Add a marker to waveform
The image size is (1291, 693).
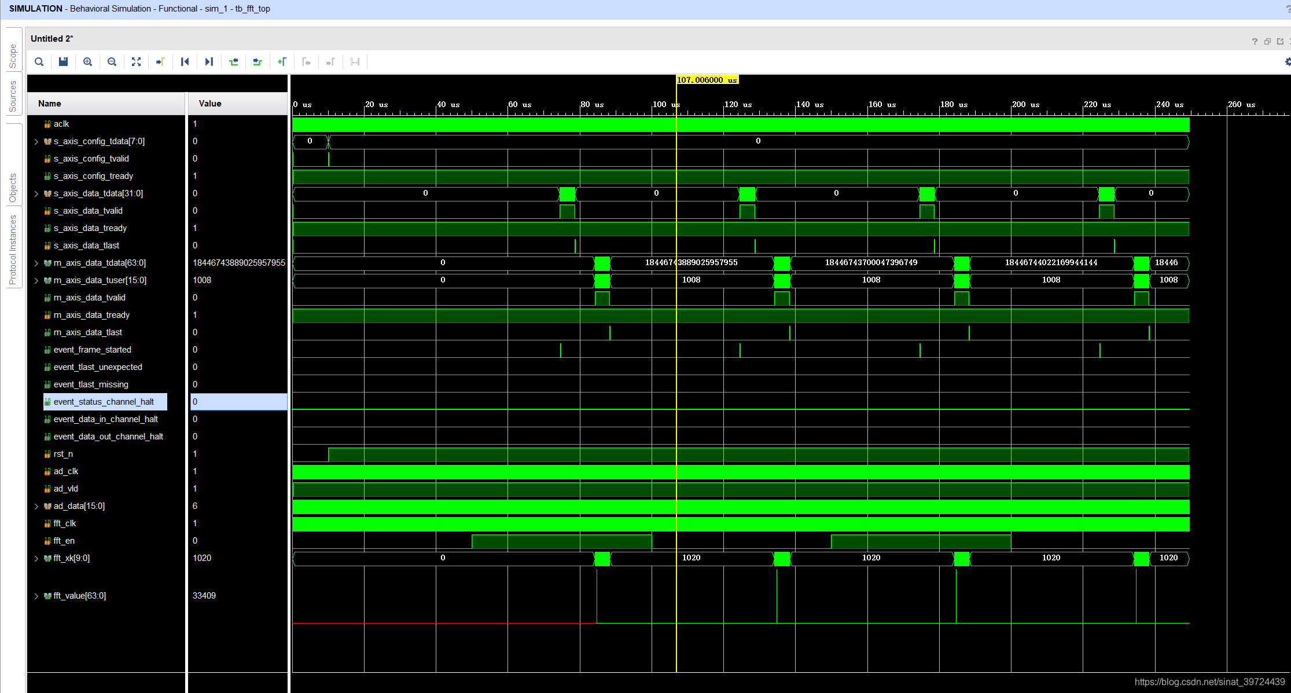point(282,62)
